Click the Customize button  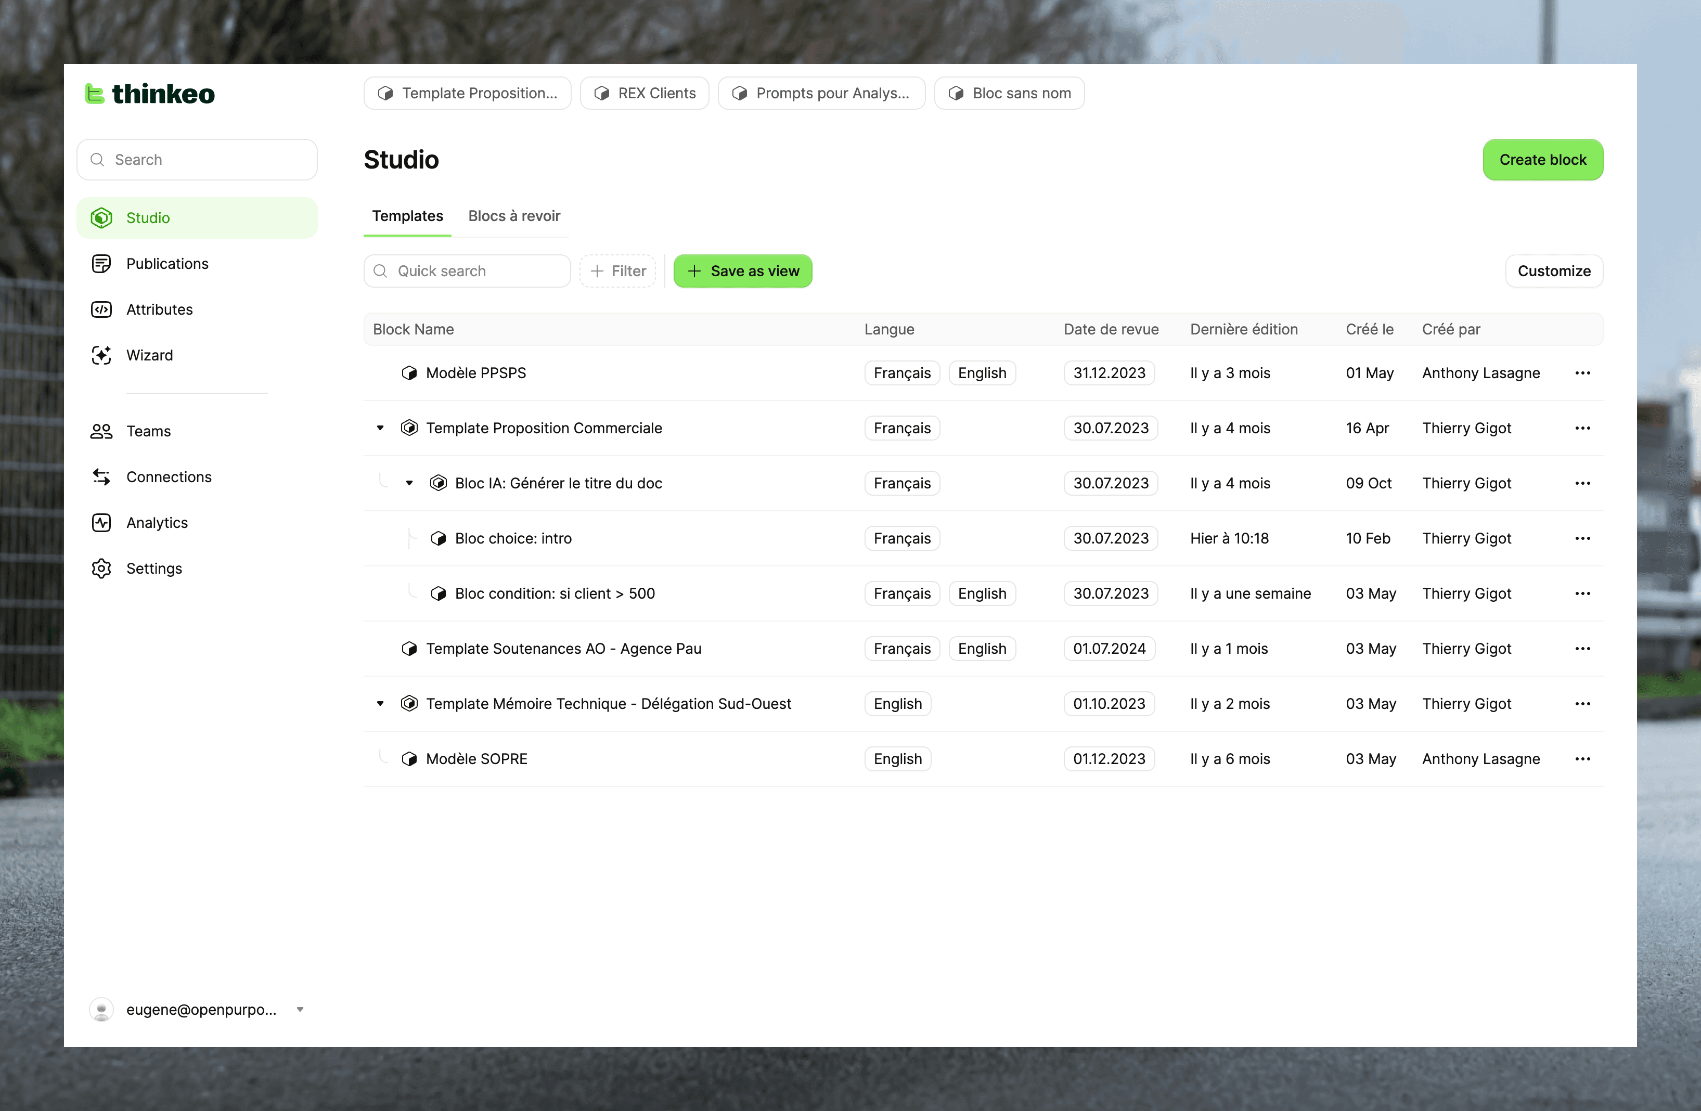(1553, 271)
